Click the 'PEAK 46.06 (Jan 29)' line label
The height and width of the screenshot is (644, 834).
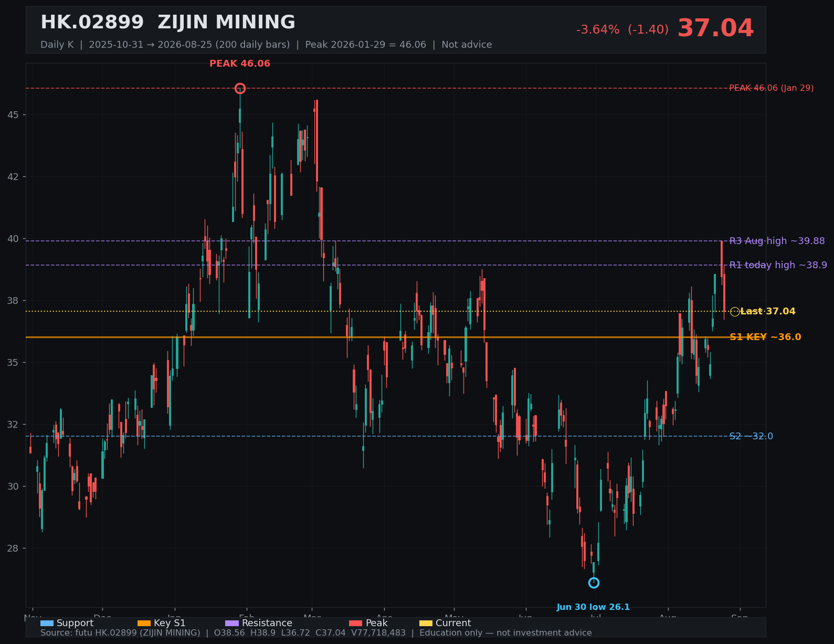click(x=772, y=88)
